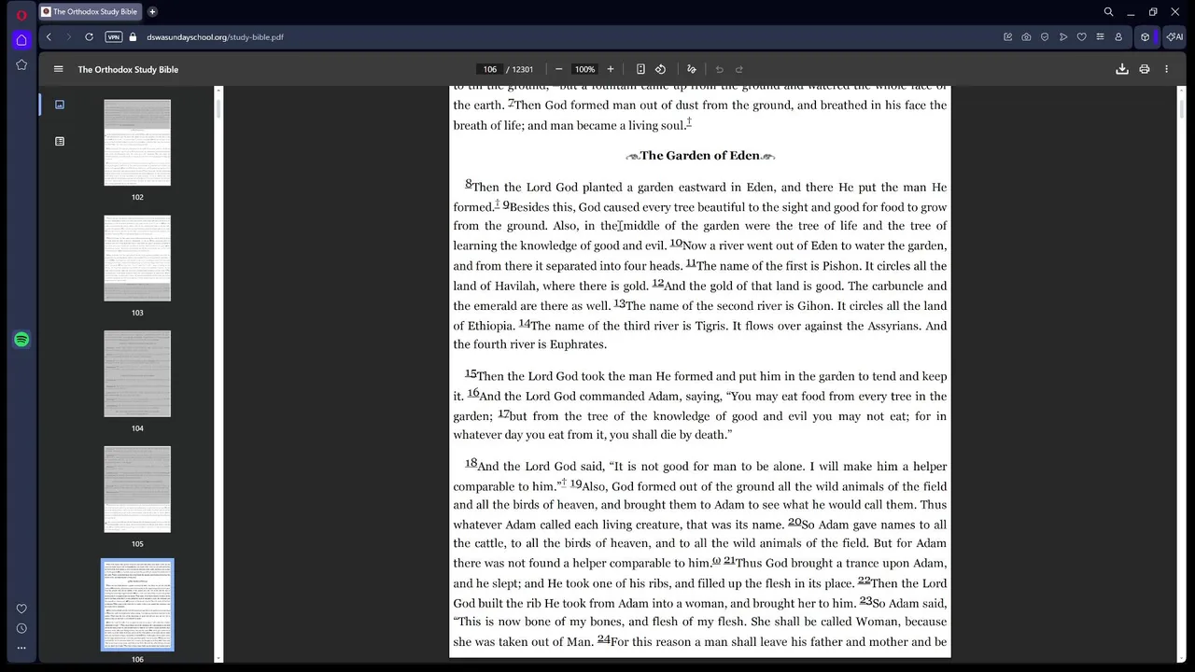The height and width of the screenshot is (672, 1195).
Task: Open the account profile icon
Action: (x=1118, y=37)
